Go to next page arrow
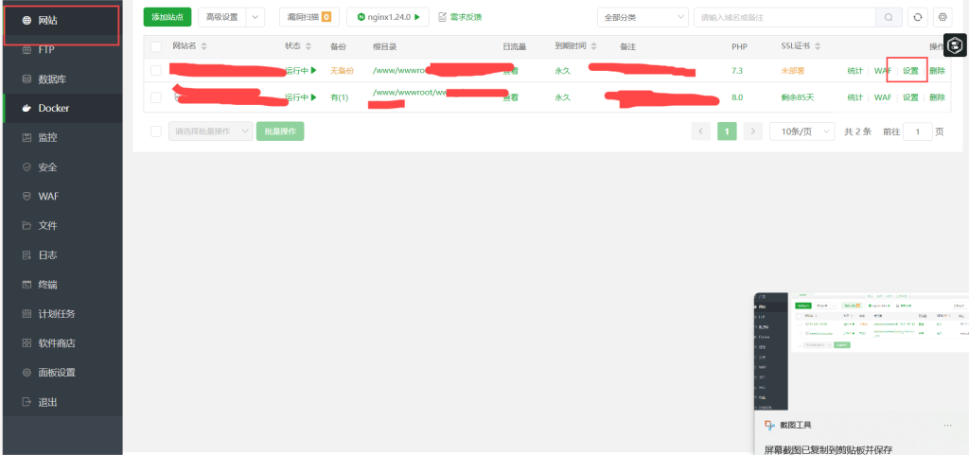The height and width of the screenshot is (455, 969). coord(752,131)
